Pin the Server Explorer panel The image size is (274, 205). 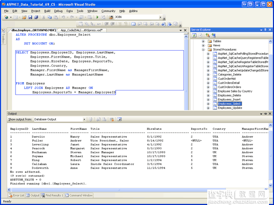coord(265,30)
